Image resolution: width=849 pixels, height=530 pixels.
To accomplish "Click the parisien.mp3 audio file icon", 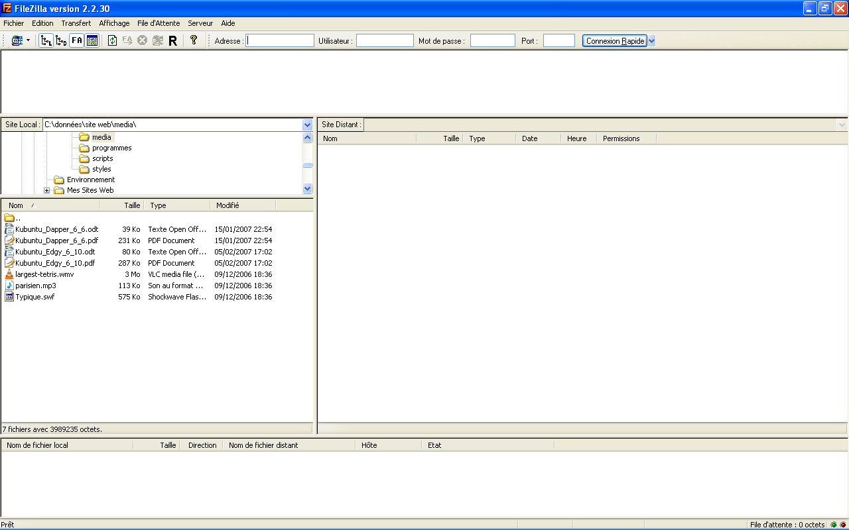I will coord(9,286).
